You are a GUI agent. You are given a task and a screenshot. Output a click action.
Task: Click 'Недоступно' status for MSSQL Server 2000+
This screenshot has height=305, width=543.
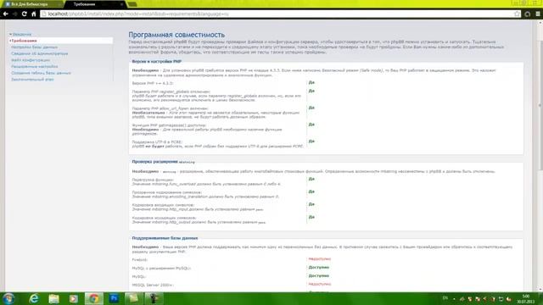coord(319,285)
